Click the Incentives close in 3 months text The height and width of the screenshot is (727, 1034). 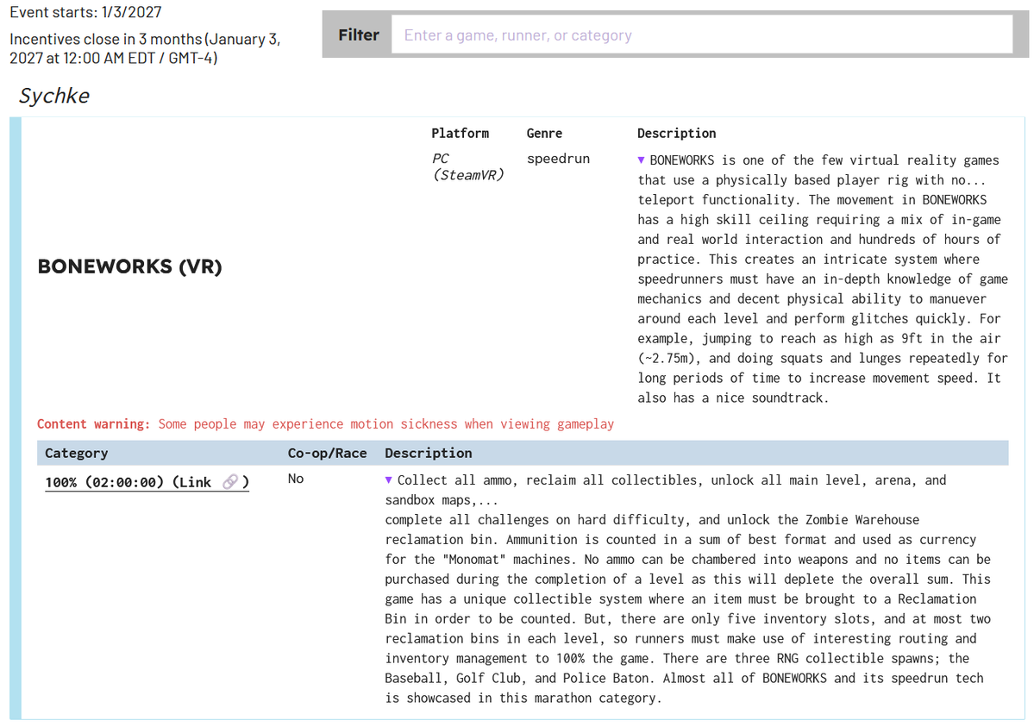[x=145, y=48]
